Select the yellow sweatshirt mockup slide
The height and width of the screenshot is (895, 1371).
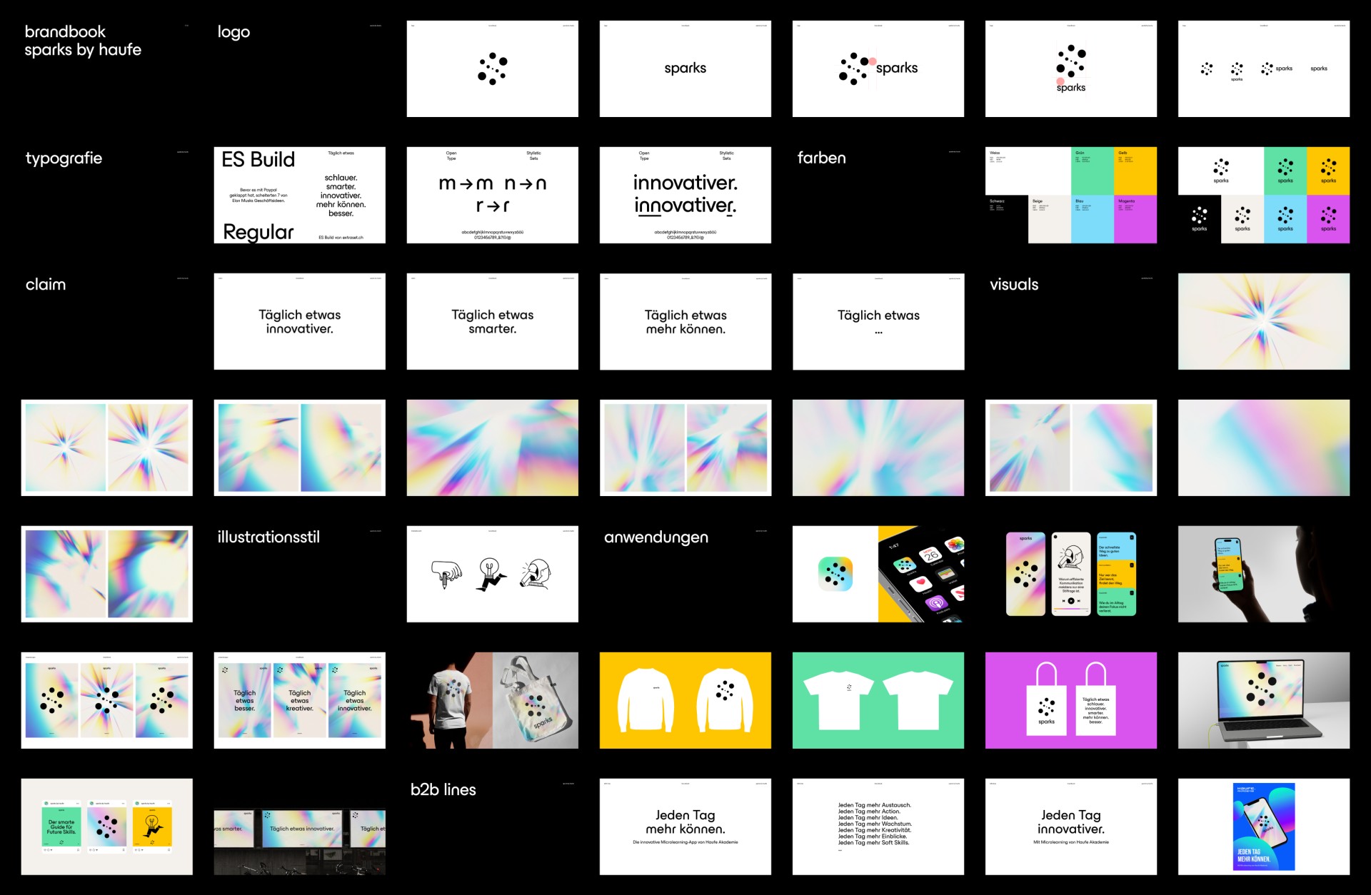(685, 700)
